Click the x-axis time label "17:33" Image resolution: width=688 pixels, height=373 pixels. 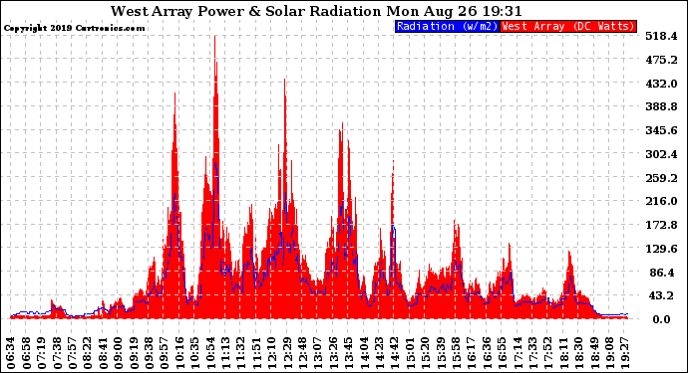[533, 353]
